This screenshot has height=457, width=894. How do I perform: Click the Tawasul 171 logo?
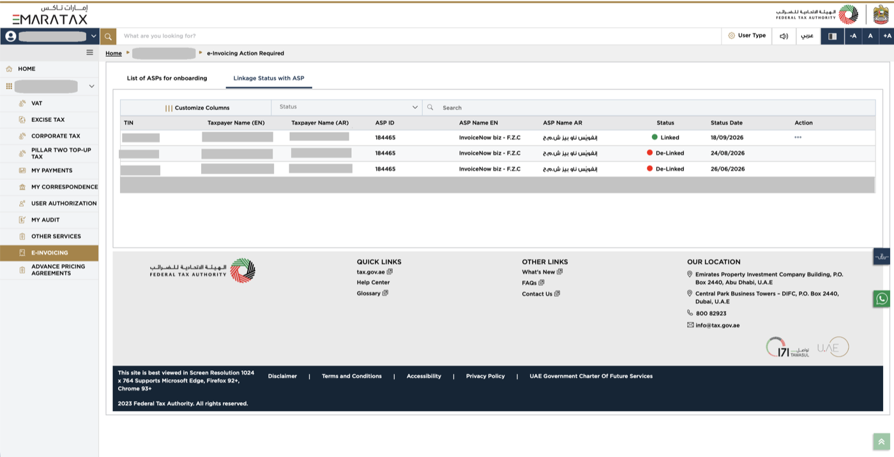click(787, 347)
